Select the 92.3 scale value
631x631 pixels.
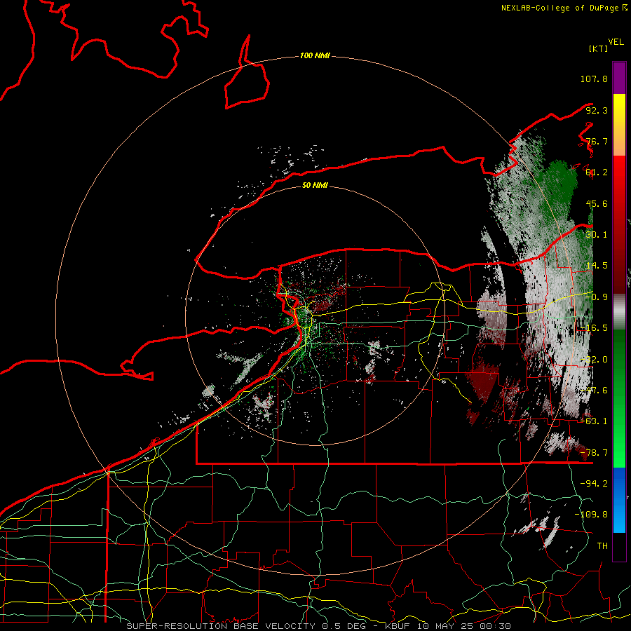pos(597,110)
